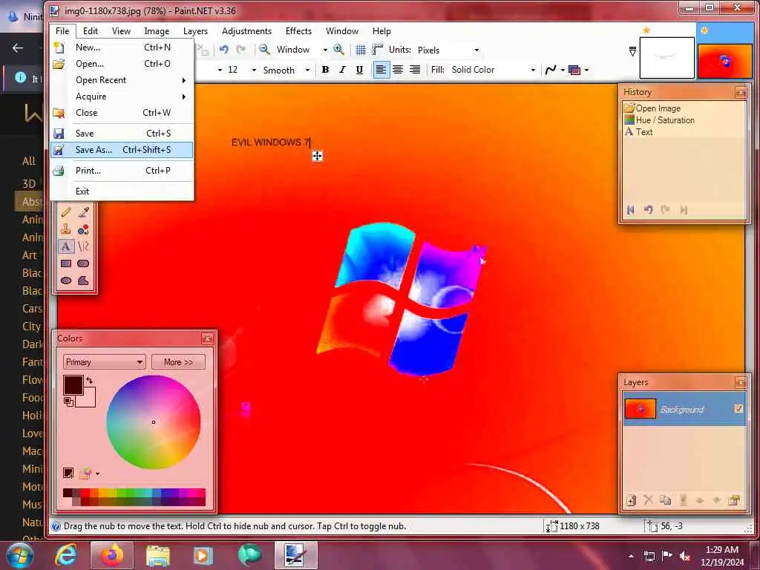This screenshot has width=760, height=570.
Task: Close the Colors panel
Action: point(207,338)
